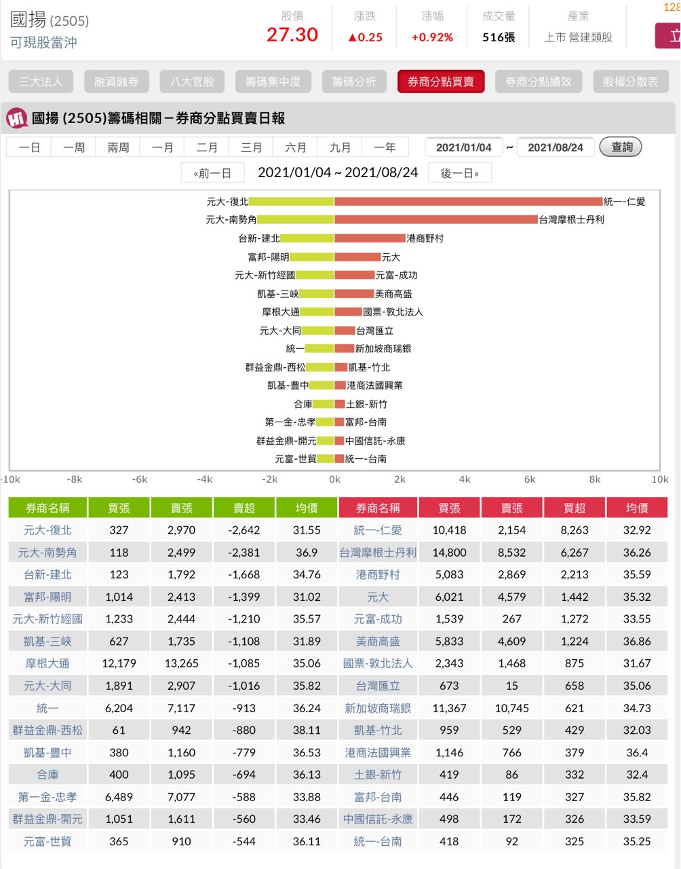Image resolution: width=681 pixels, height=869 pixels.
Task: Sort by the green 賣超 column header
Action: [x=244, y=508]
